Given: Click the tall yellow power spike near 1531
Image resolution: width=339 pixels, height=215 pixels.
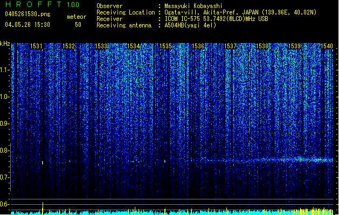Looking at the screenshot, I should [43, 209].
